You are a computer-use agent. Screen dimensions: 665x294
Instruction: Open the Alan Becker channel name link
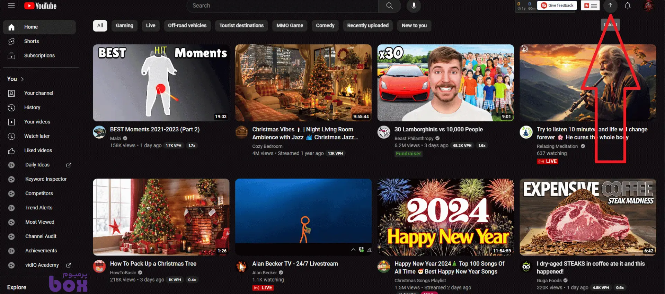[x=265, y=273]
